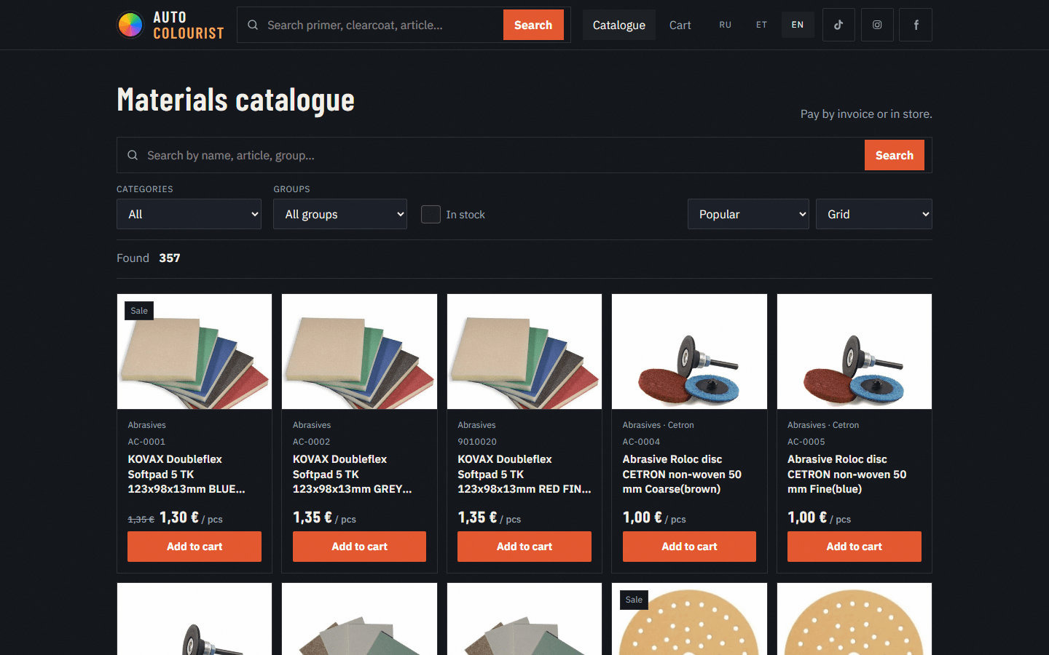The height and width of the screenshot is (655, 1049).
Task: Click the Pay by invoice or in store text
Action: click(866, 114)
